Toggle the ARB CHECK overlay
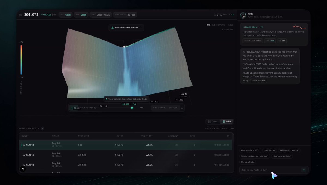327x185 pixels. pyautogui.click(x=159, y=108)
